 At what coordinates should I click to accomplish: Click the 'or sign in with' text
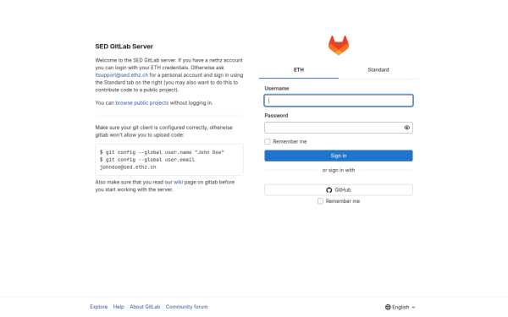pyautogui.click(x=339, y=170)
